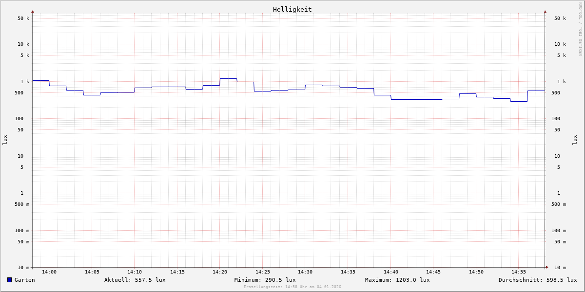Click the 14:00 time axis label
This screenshot has width=585, height=292.
click(49, 272)
